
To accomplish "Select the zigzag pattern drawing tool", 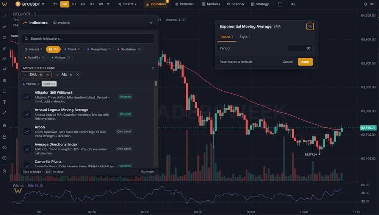I will [4, 59].
